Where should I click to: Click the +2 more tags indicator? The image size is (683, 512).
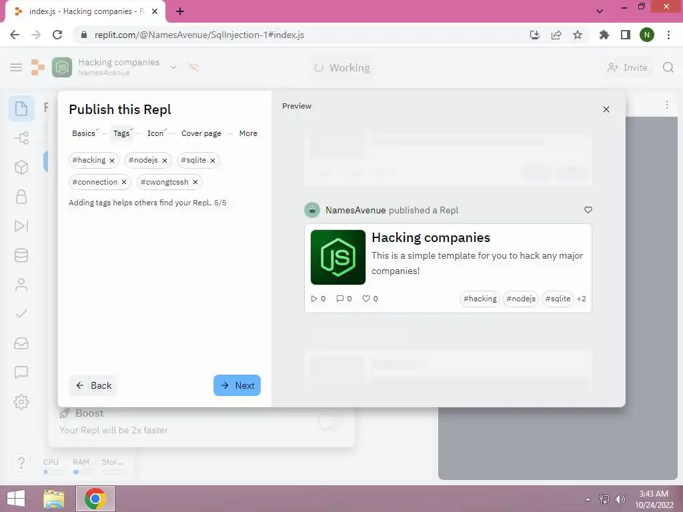tap(581, 299)
